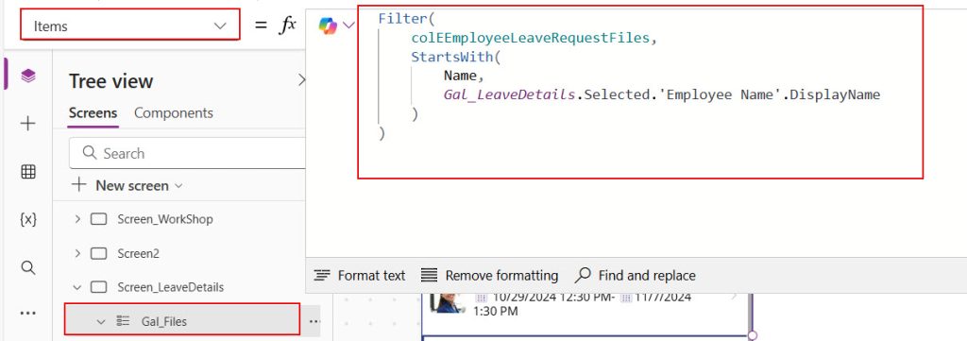Open the Variables {x} icon

point(27,219)
